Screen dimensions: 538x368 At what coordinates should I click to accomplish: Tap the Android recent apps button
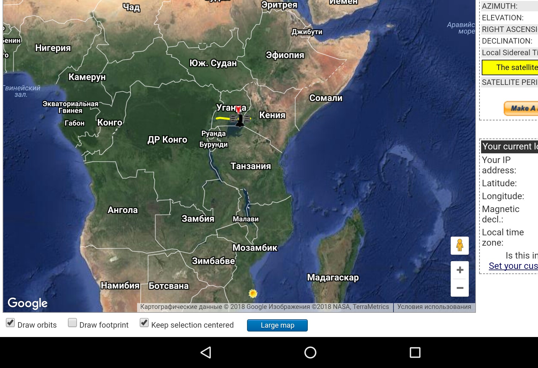[x=415, y=353]
